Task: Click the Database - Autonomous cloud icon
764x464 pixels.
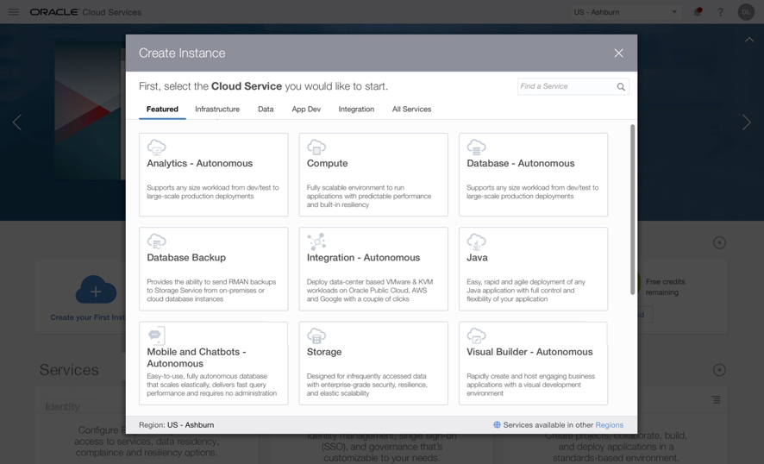Action: [x=476, y=147]
